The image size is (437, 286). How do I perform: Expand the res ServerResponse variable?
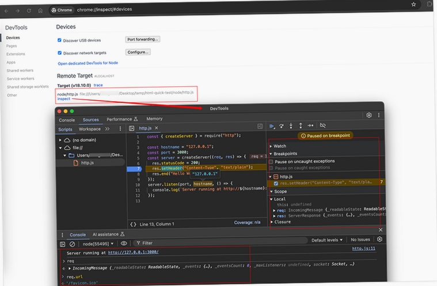click(274, 216)
